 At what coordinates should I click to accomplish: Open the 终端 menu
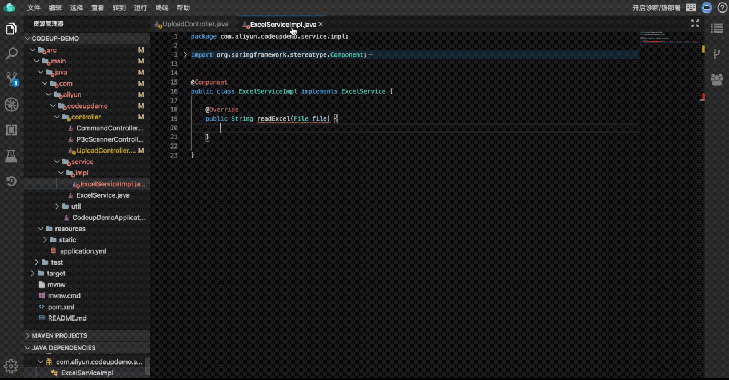(x=162, y=8)
